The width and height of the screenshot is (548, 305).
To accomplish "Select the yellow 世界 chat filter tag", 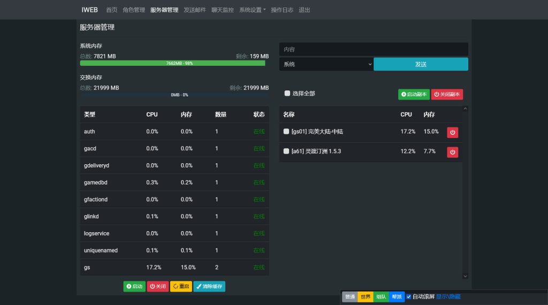I will [x=366, y=296].
